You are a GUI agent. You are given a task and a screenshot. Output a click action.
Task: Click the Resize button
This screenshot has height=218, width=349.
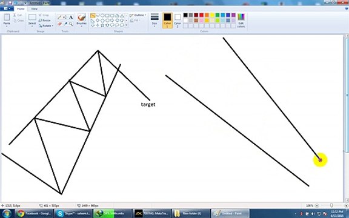(x=45, y=20)
